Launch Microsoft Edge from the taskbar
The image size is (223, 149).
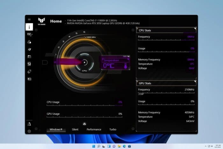[x=124, y=146]
